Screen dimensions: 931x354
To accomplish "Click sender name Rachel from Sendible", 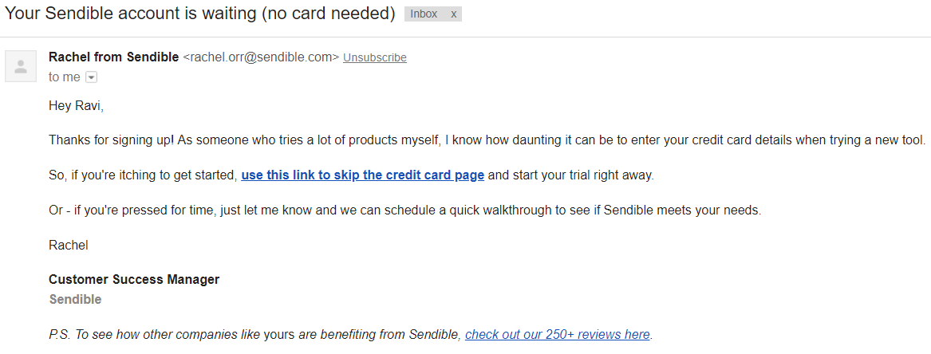I will tap(113, 57).
